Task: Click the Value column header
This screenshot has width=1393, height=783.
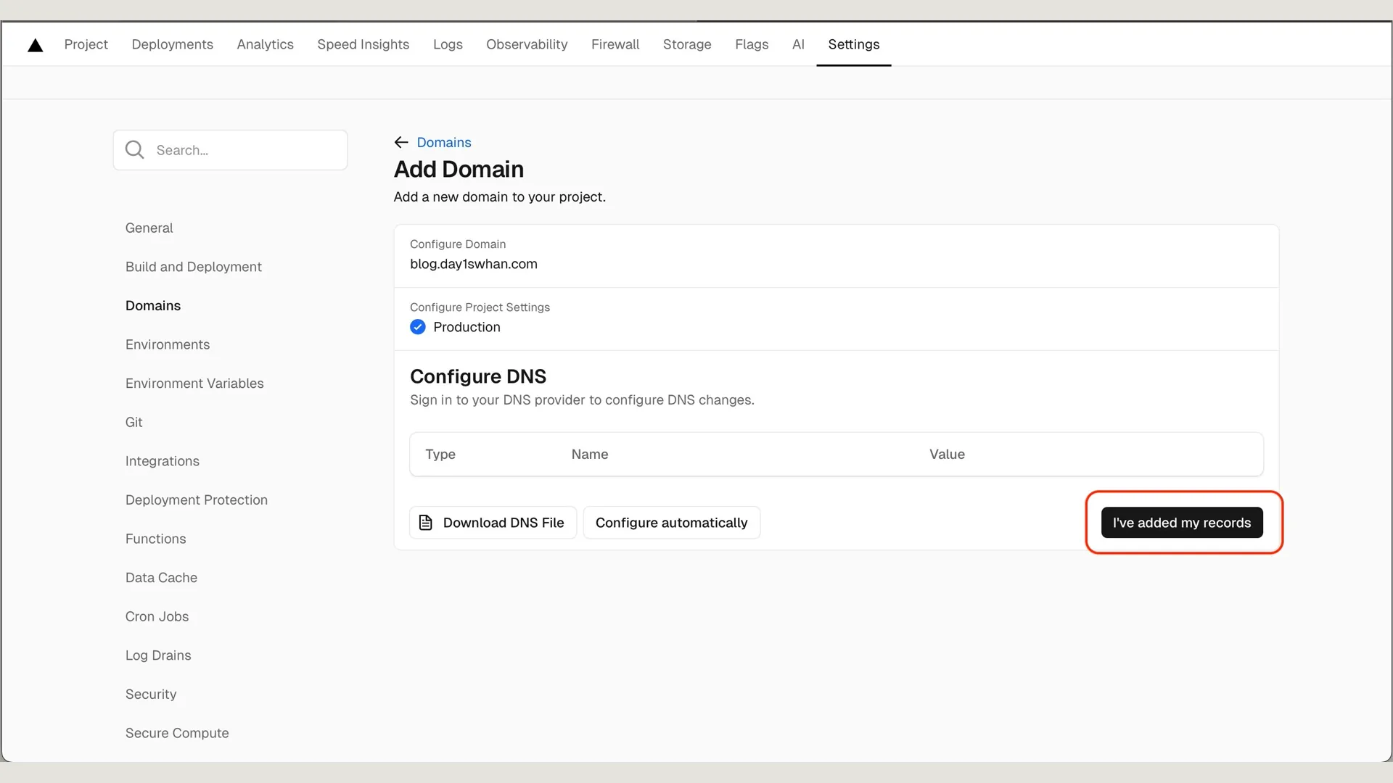Action: [x=947, y=455]
